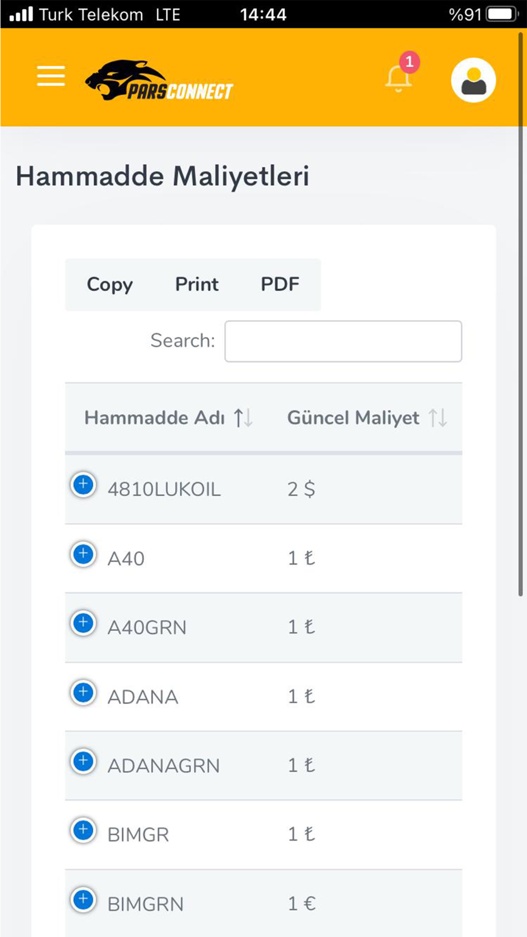
Task: Focus the Search input field
Action: coord(343,341)
